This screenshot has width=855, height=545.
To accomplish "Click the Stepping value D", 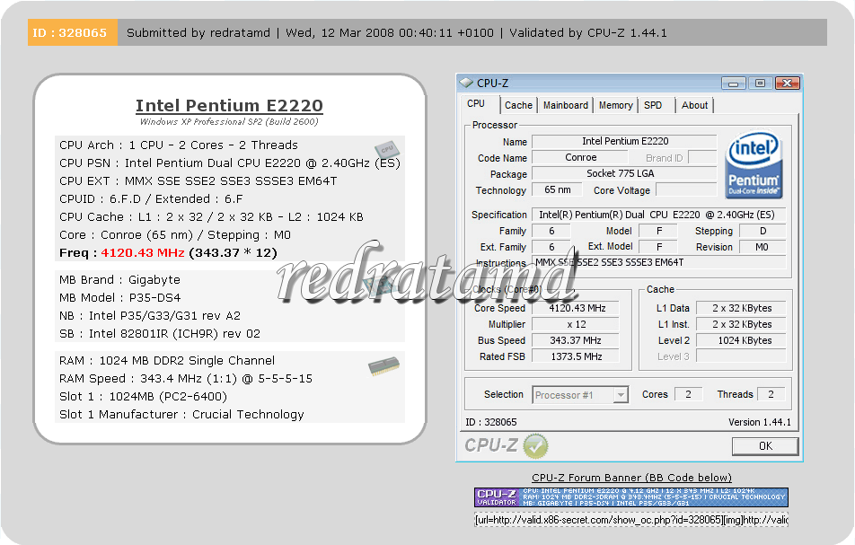I will click(762, 231).
